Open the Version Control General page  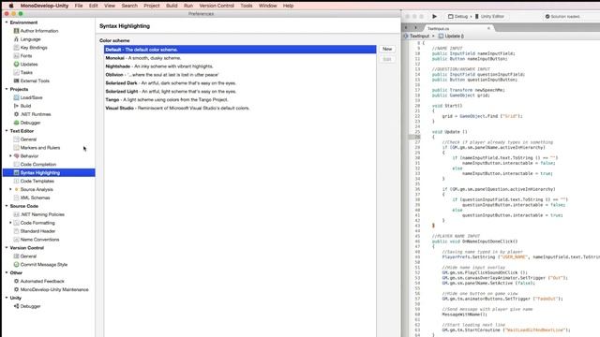pyautogui.click(x=28, y=256)
